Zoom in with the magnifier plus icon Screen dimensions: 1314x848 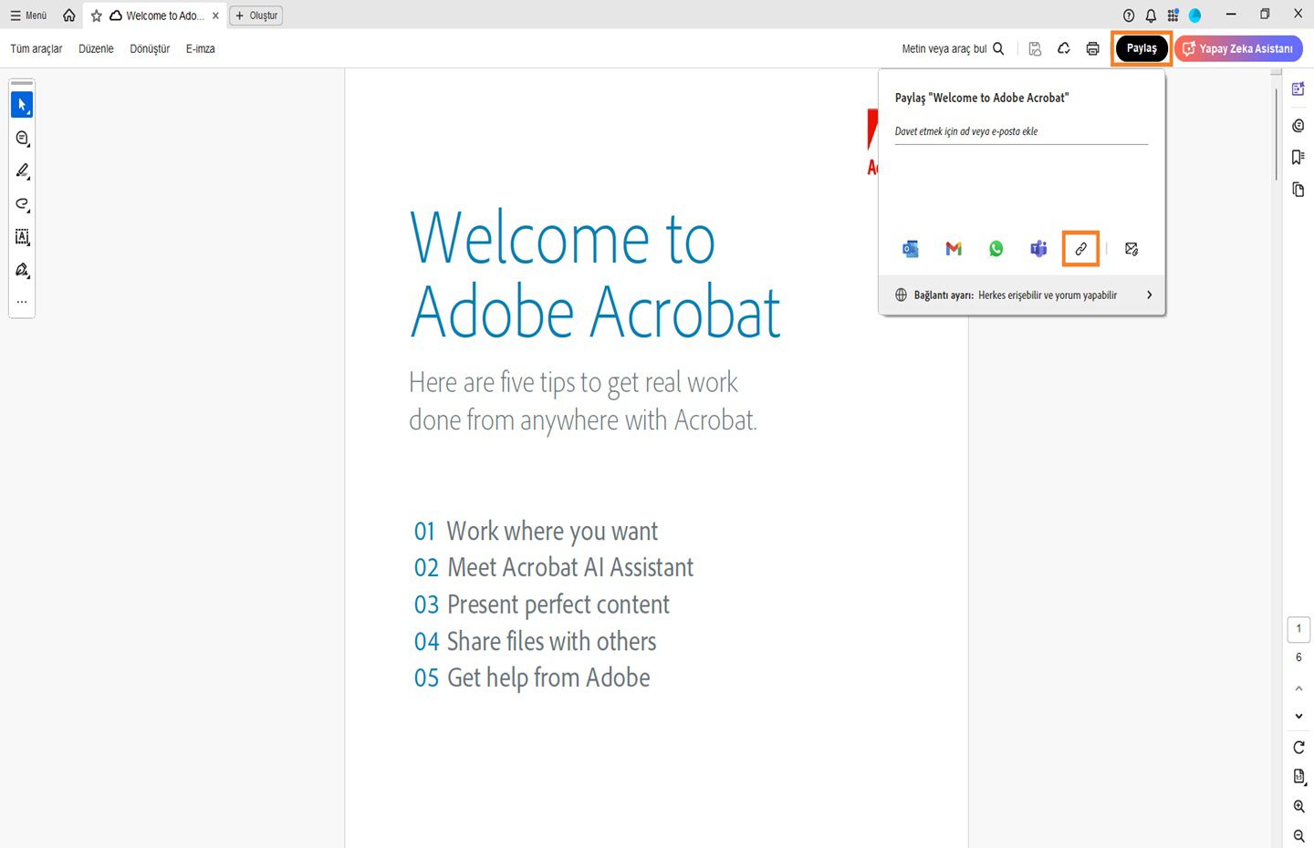[1299, 807]
